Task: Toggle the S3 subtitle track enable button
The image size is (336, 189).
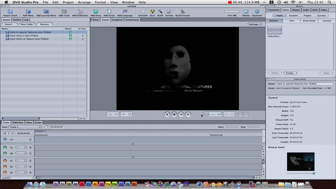Action: [5, 172]
